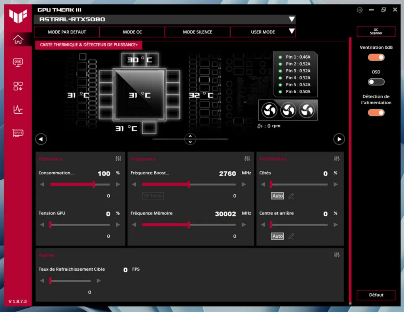Open the monitoring chart icon in sidebar
This screenshot has height=312, width=404.
pyautogui.click(x=18, y=109)
